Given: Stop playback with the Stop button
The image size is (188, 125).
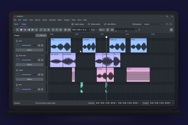Looking at the screenshot, I should pos(21,30).
